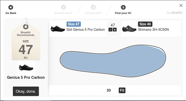Decrease shoe size with minus button
This screenshot has width=186, height=101.
110,30
